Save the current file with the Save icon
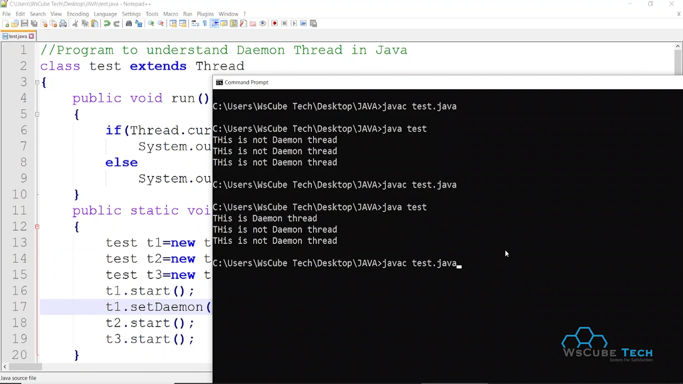683x384 pixels. pos(25,23)
